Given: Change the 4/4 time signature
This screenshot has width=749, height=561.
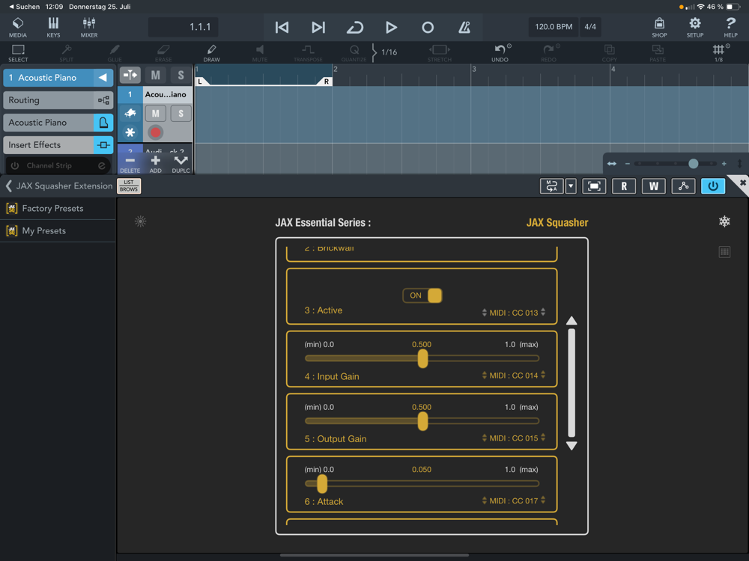Looking at the screenshot, I should pyautogui.click(x=590, y=27).
